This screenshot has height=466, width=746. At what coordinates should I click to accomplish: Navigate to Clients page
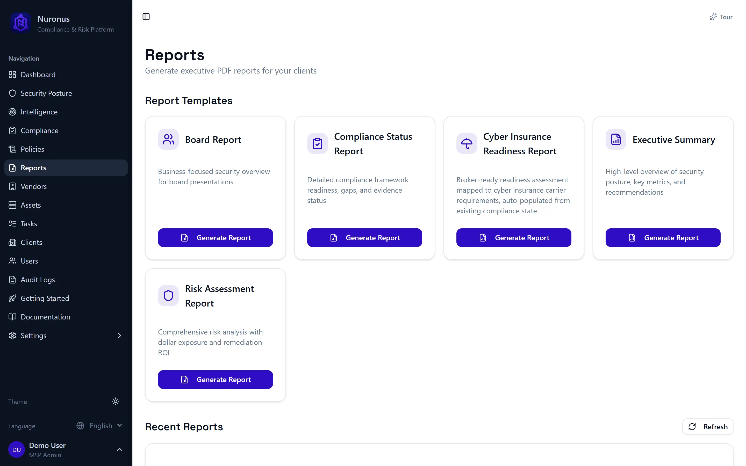tap(66, 243)
